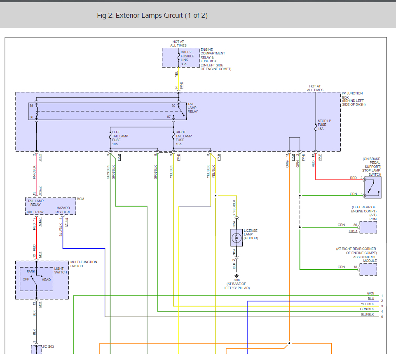The height and width of the screenshot is (358, 396).
Task: Click the PARK position label in light switch
Action: [x=31, y=271]
